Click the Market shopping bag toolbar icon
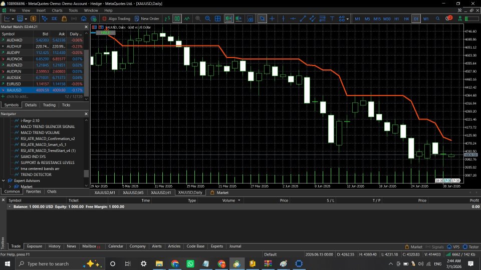Image resolution: width=481 pixels, height=270 pixels. (x=64, y=18)
